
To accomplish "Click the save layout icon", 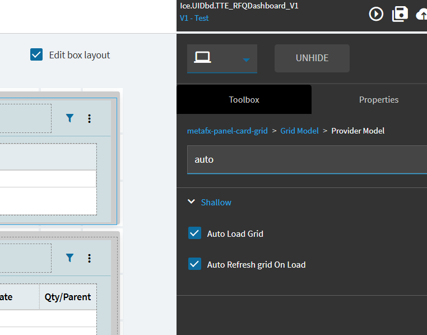I will 400,14.
